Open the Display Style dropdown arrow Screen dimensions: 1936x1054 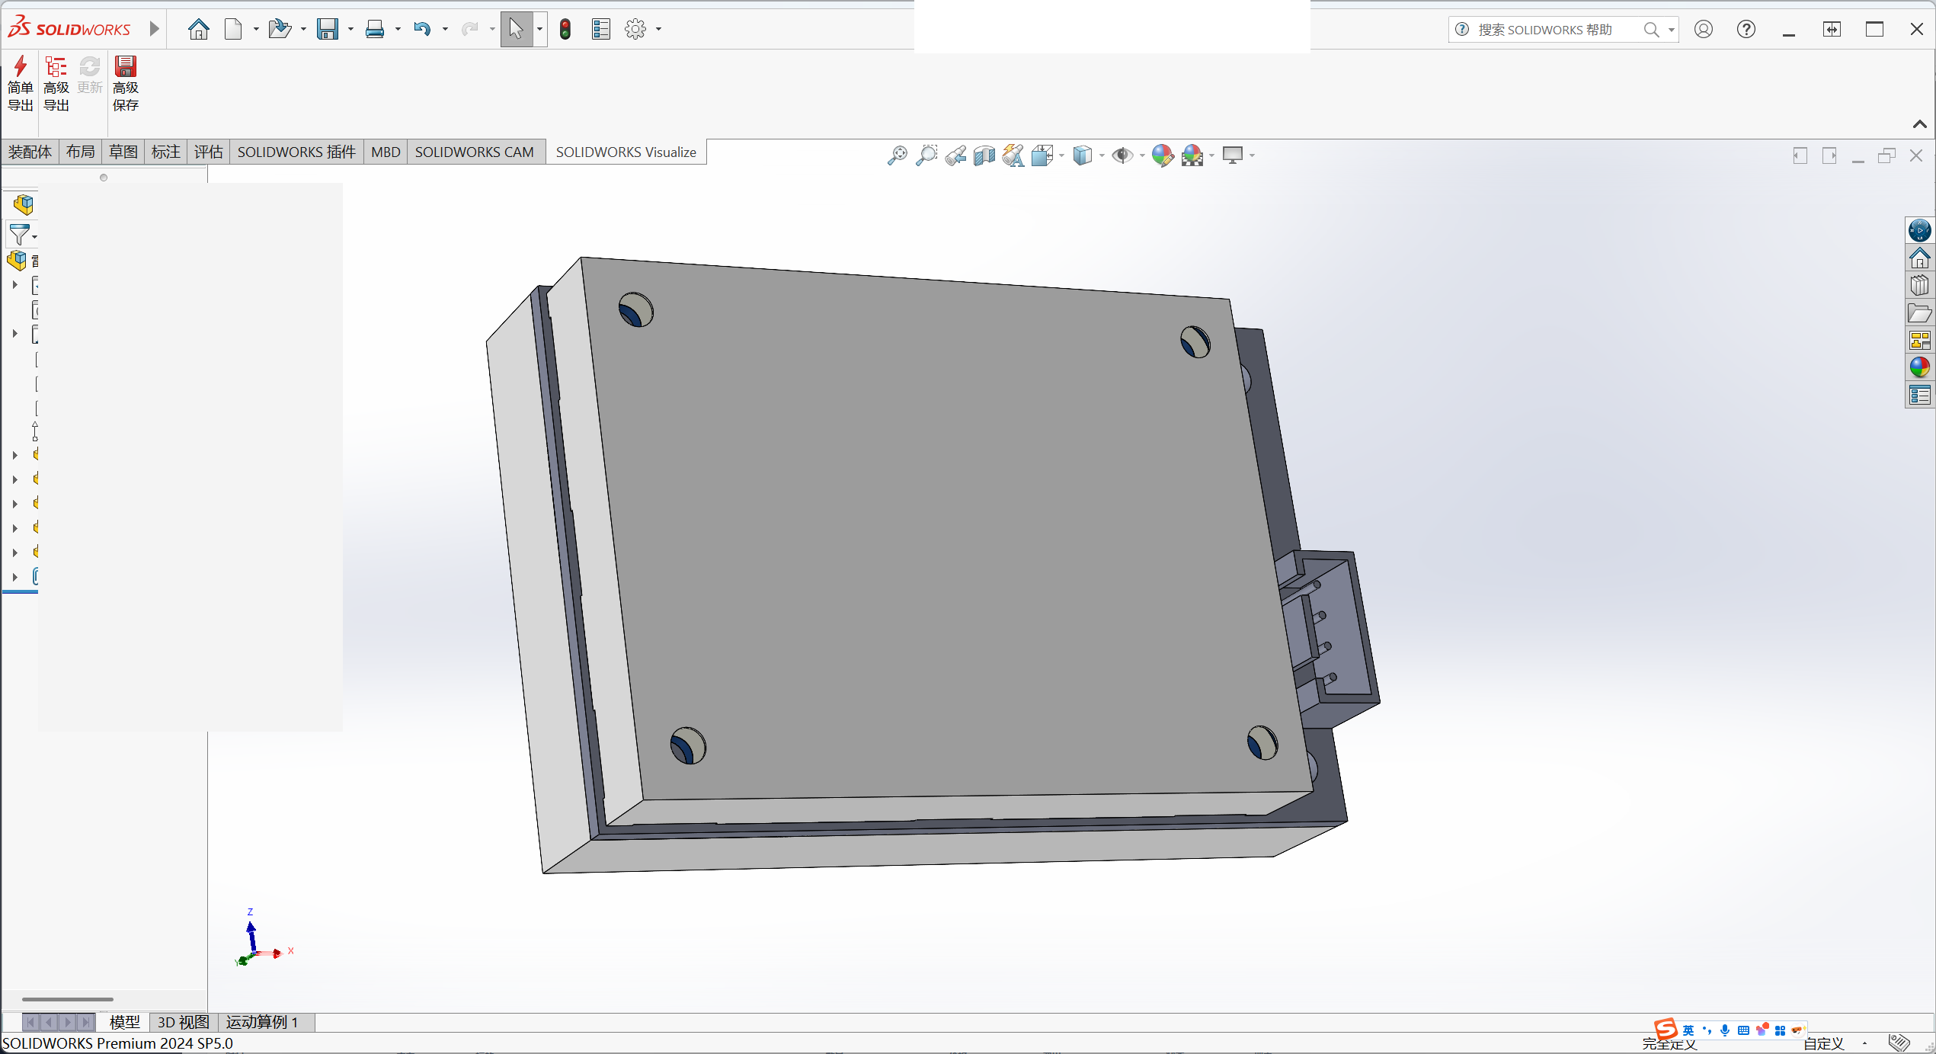coord(1102,155)
